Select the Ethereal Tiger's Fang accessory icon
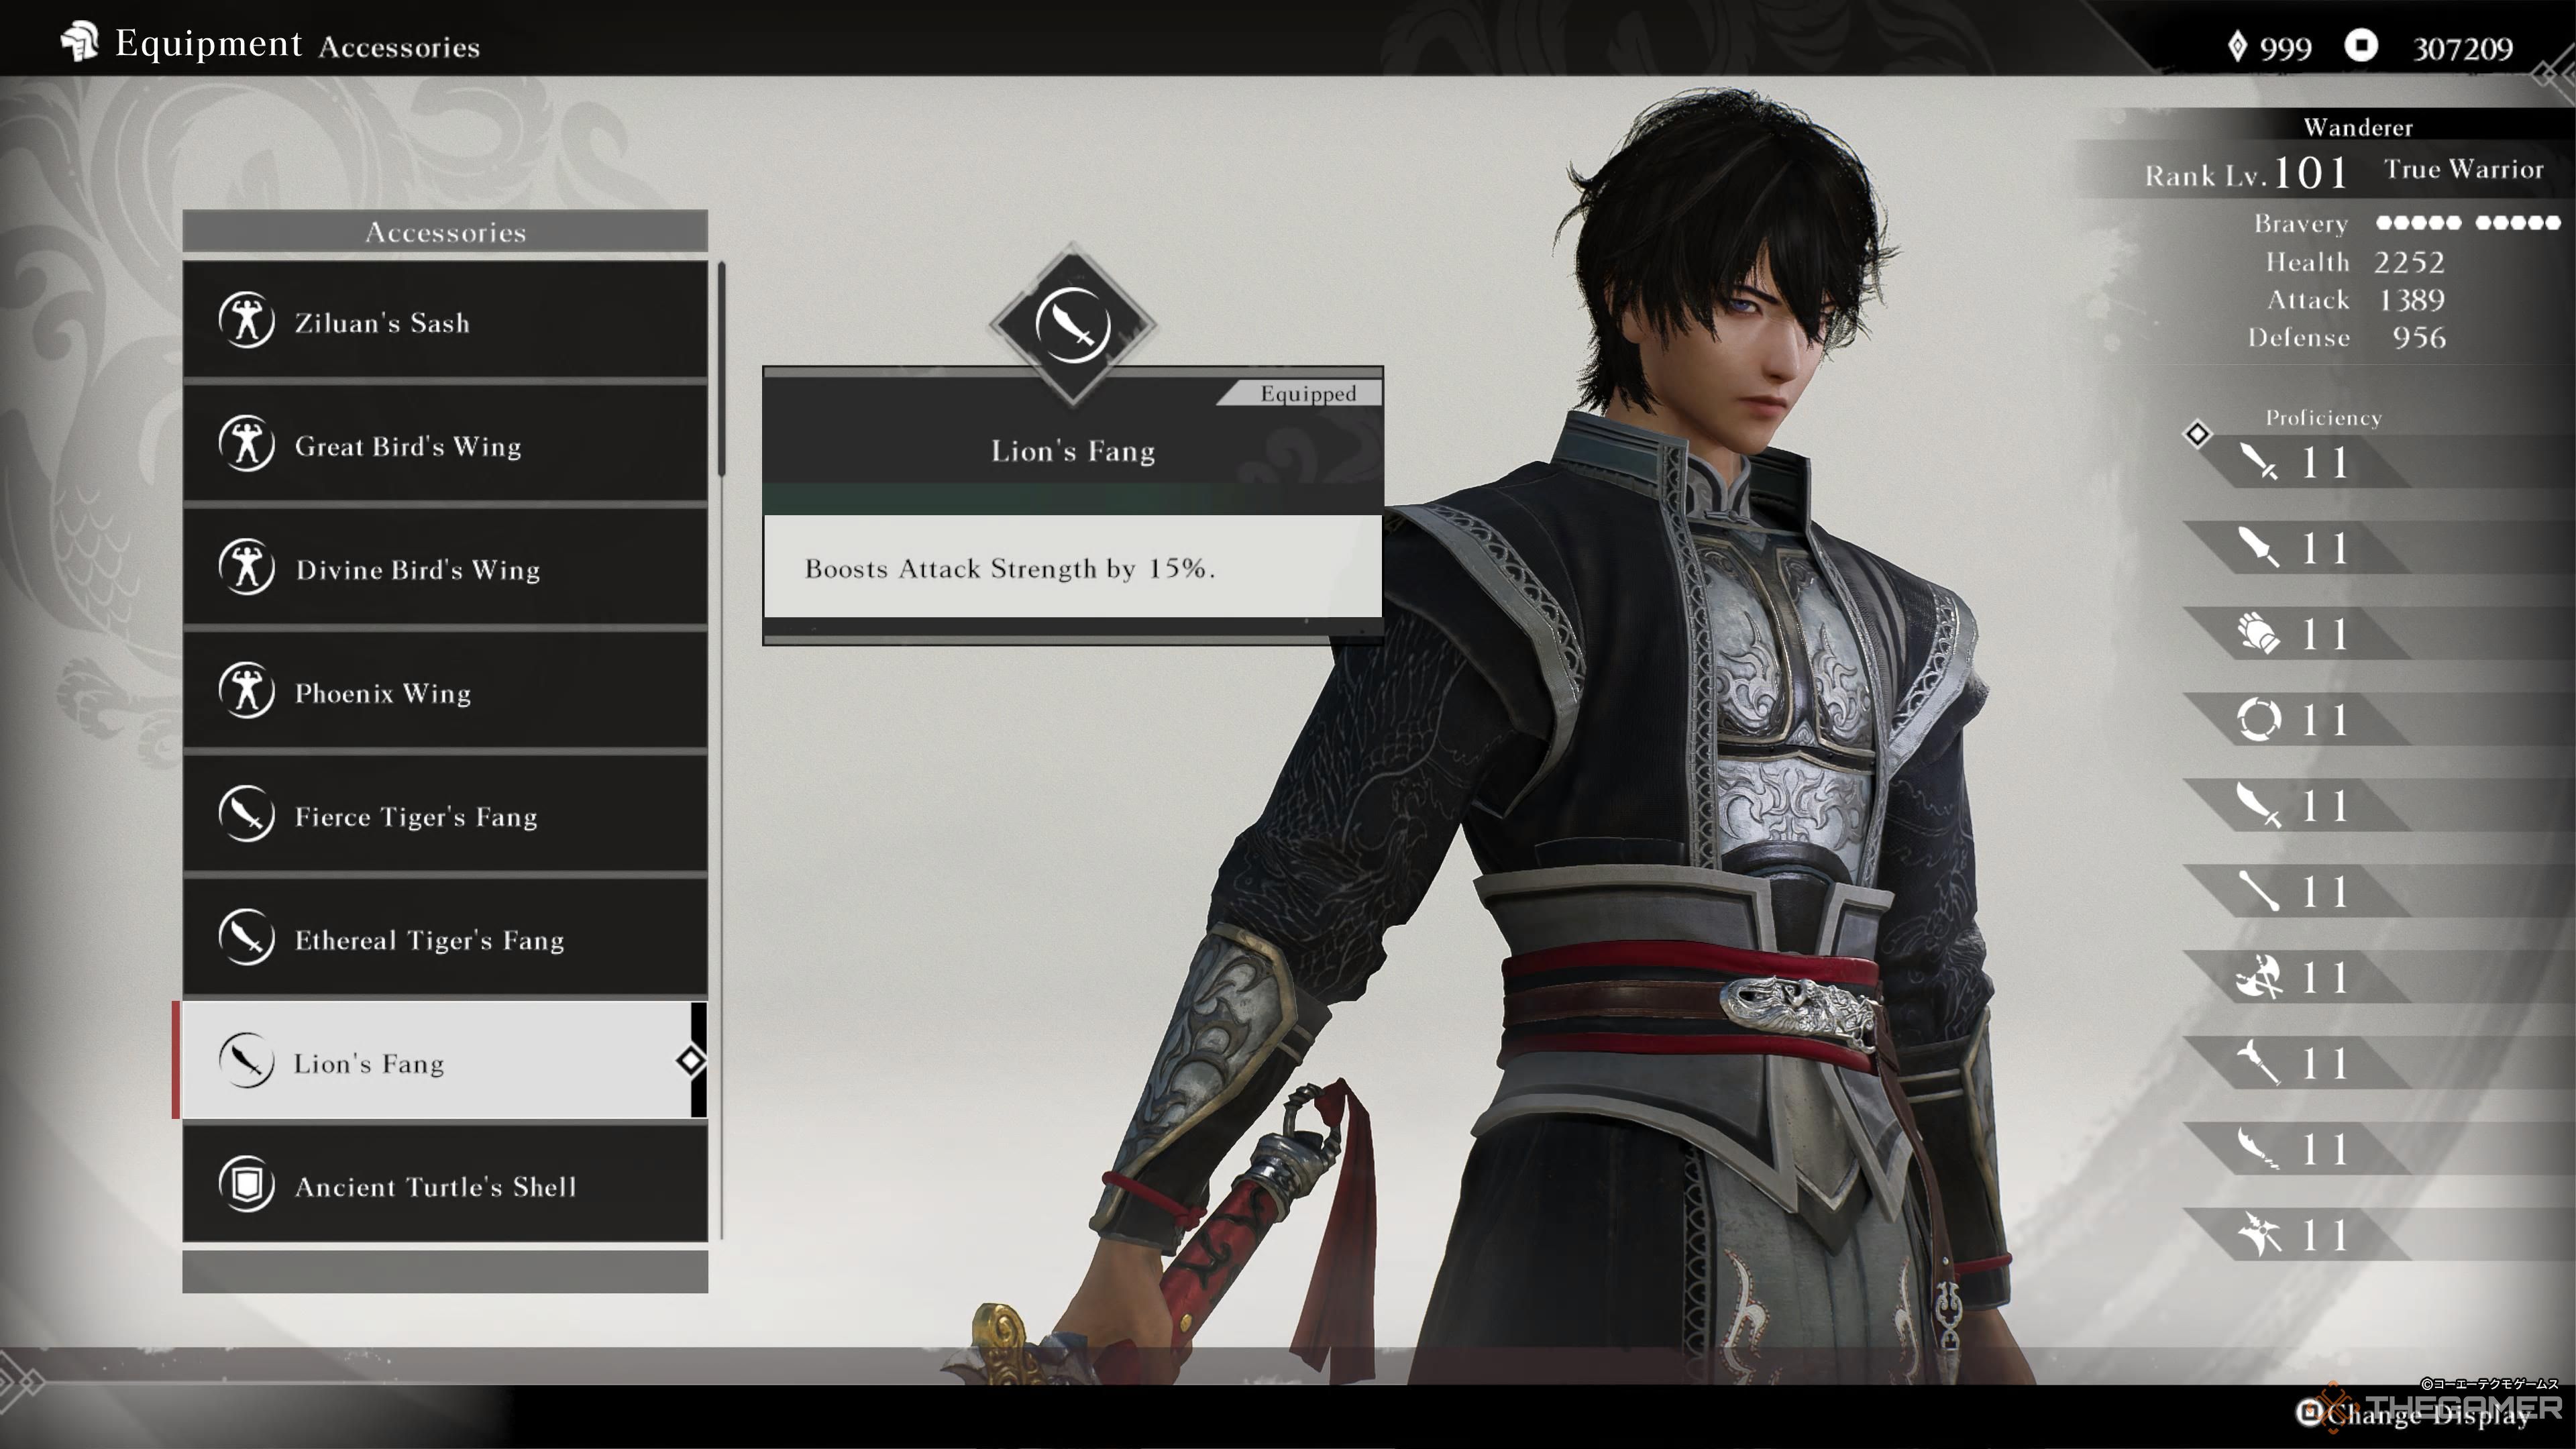This screenshot has width=2576, height=1449. point(246,938)
